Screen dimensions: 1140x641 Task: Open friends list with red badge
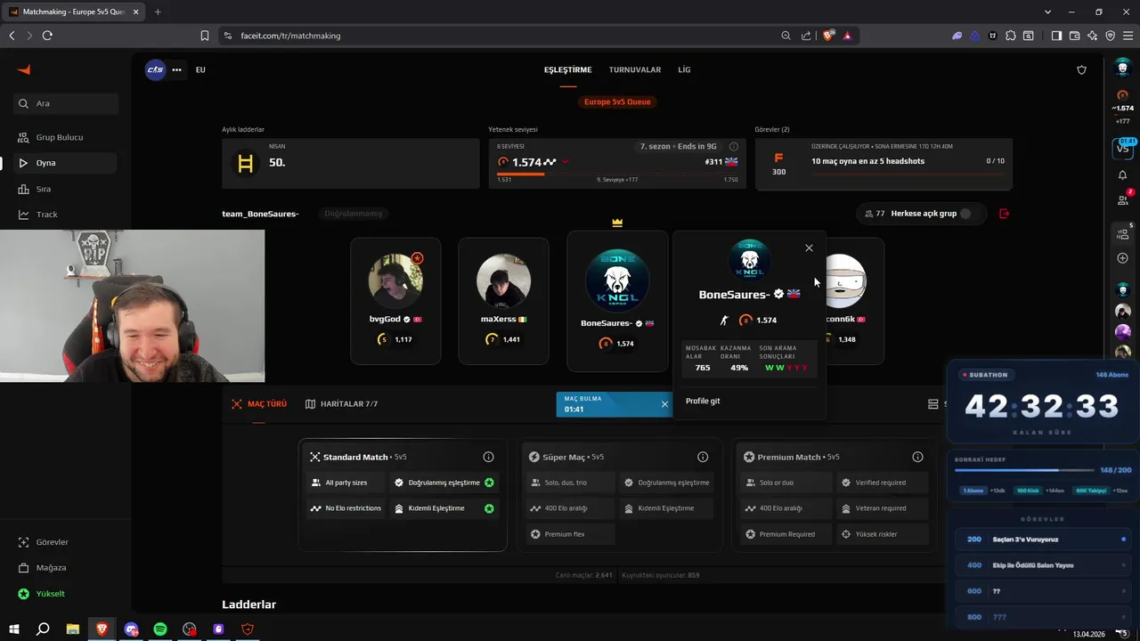(x=1122, y=202)
